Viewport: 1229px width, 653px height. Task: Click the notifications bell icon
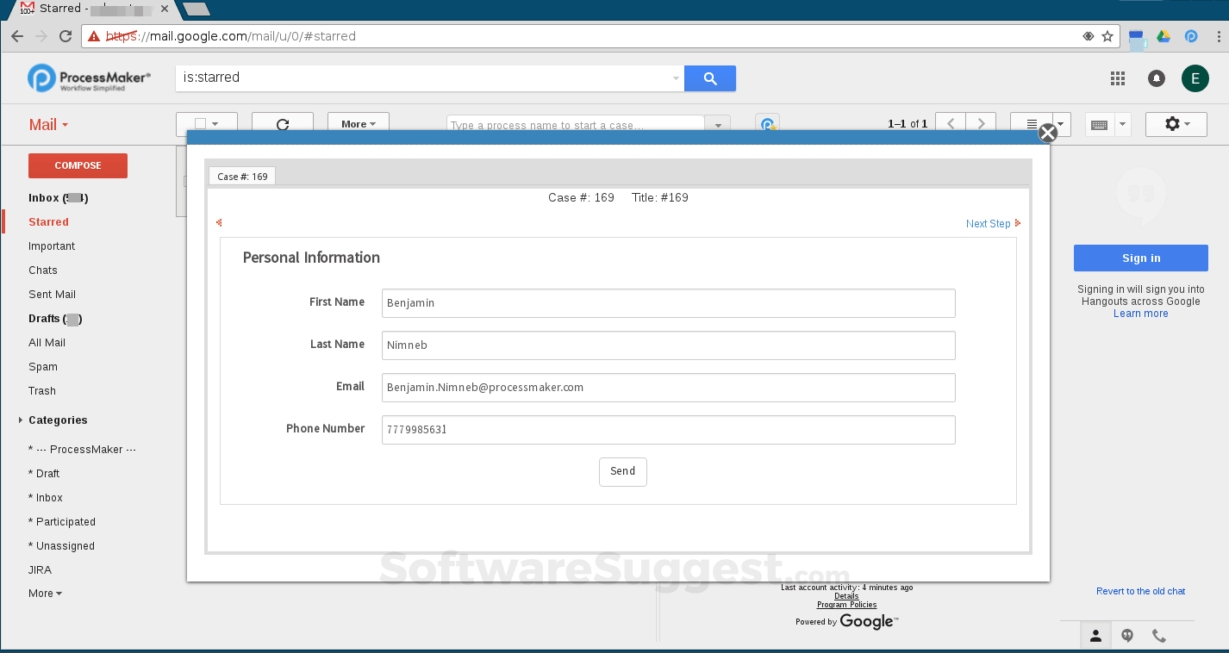click(x=1156, y=78)
